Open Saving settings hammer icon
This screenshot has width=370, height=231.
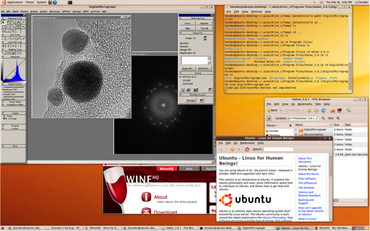pyautogui.click(x=210, y=89)
